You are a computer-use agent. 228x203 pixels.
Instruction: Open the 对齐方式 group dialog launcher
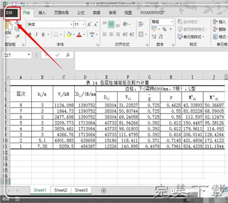147,45
